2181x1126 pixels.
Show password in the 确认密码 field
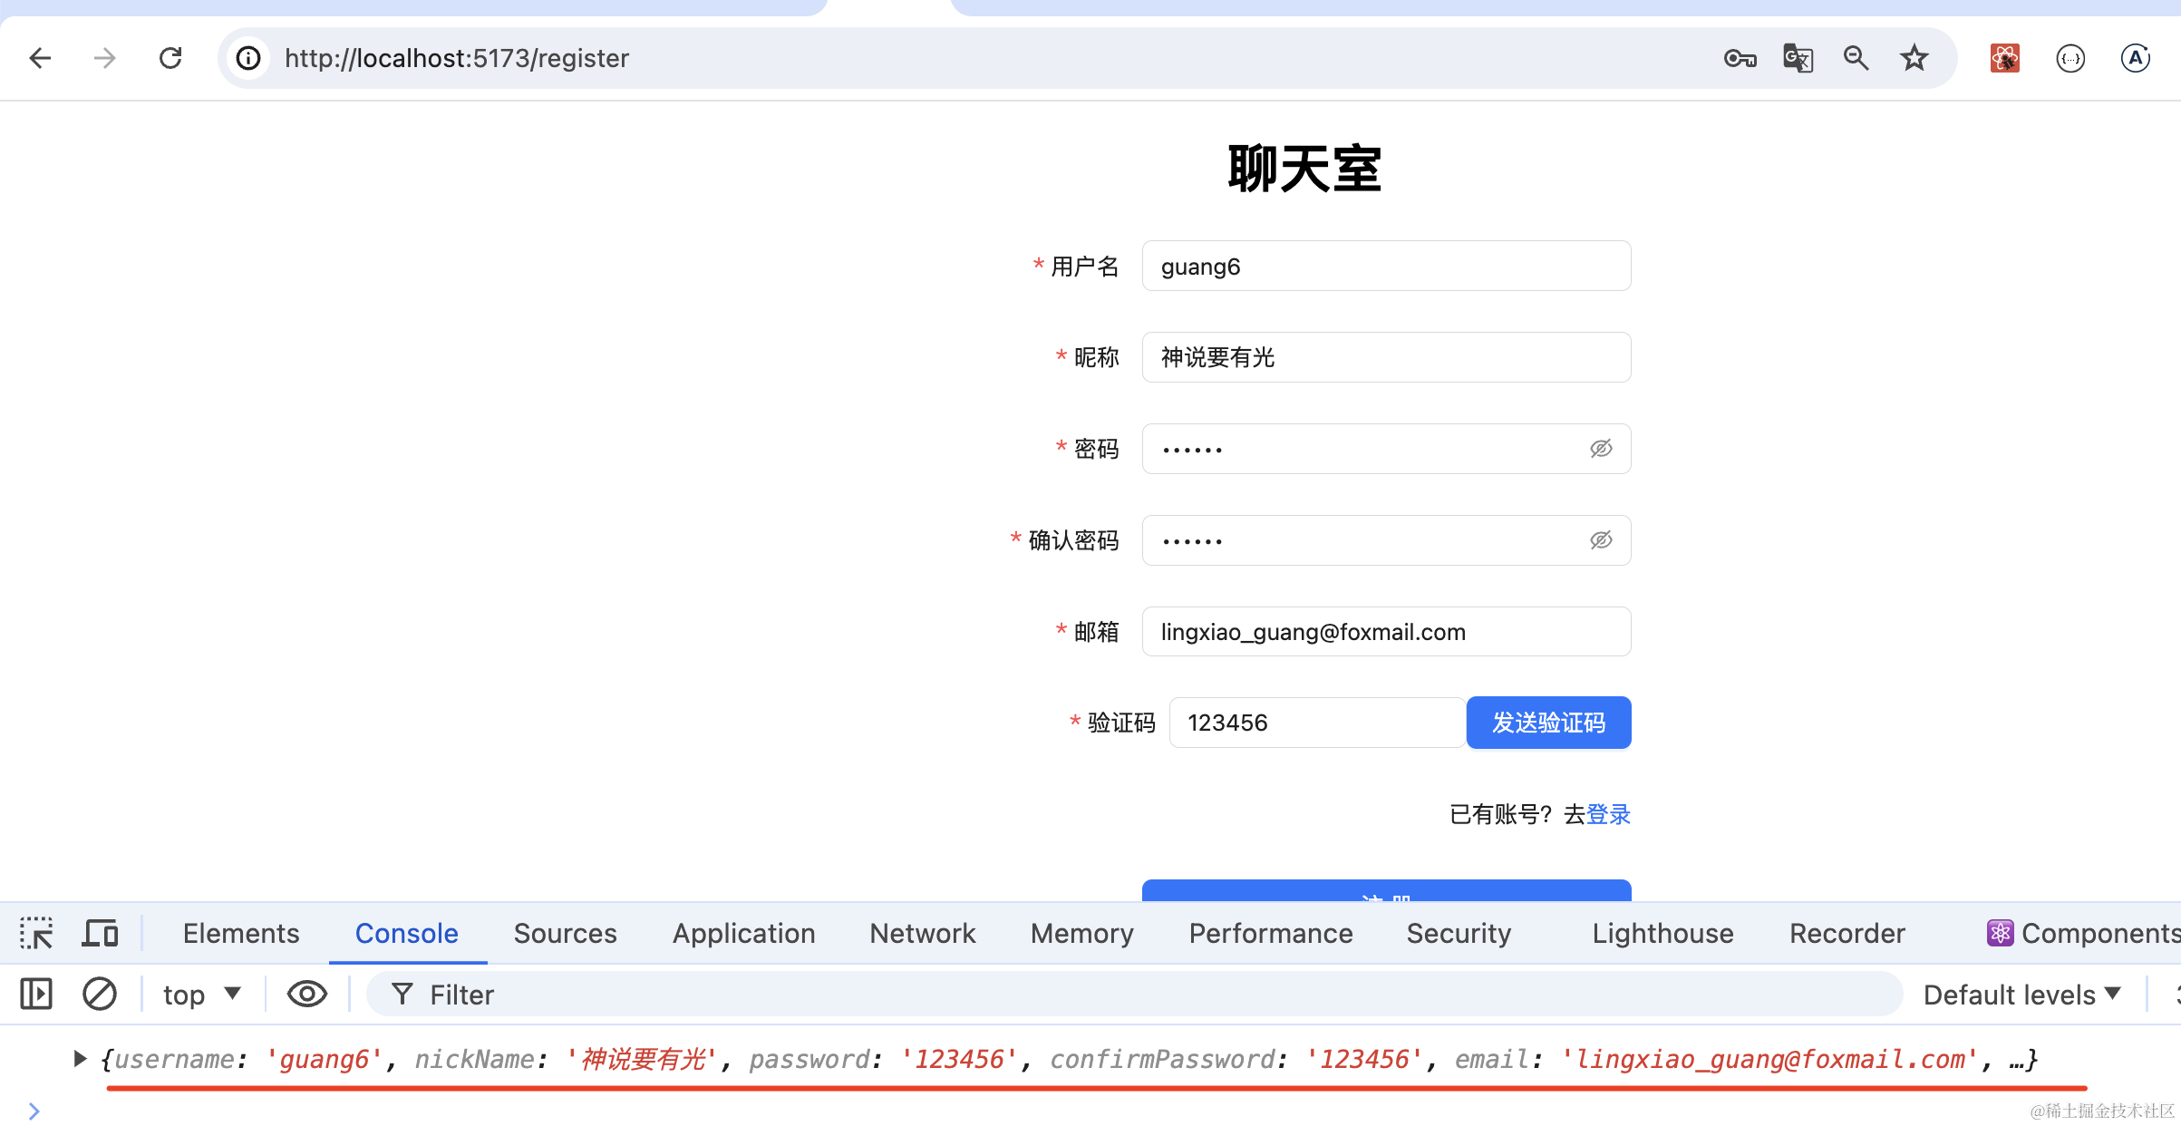tap(1601, 540)
